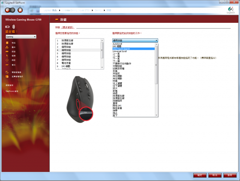
Task: Select button row 8 電池存量
Action: coord(78,63)
